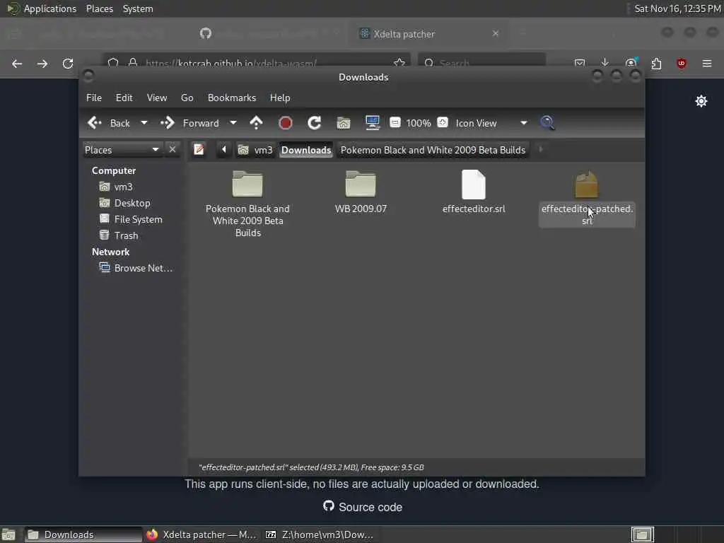The height and width of the screenshot is (543, 724).
Task: Stop loading with red stop icon
Action: tap(286, 123)
